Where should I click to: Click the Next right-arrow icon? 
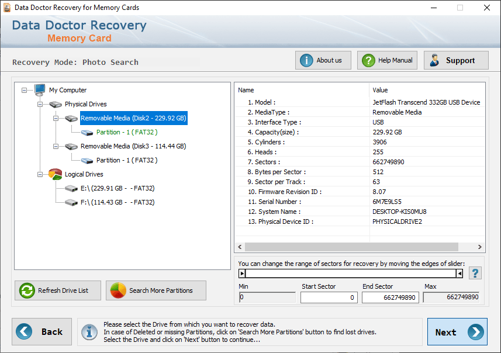[x=476, y=332]
